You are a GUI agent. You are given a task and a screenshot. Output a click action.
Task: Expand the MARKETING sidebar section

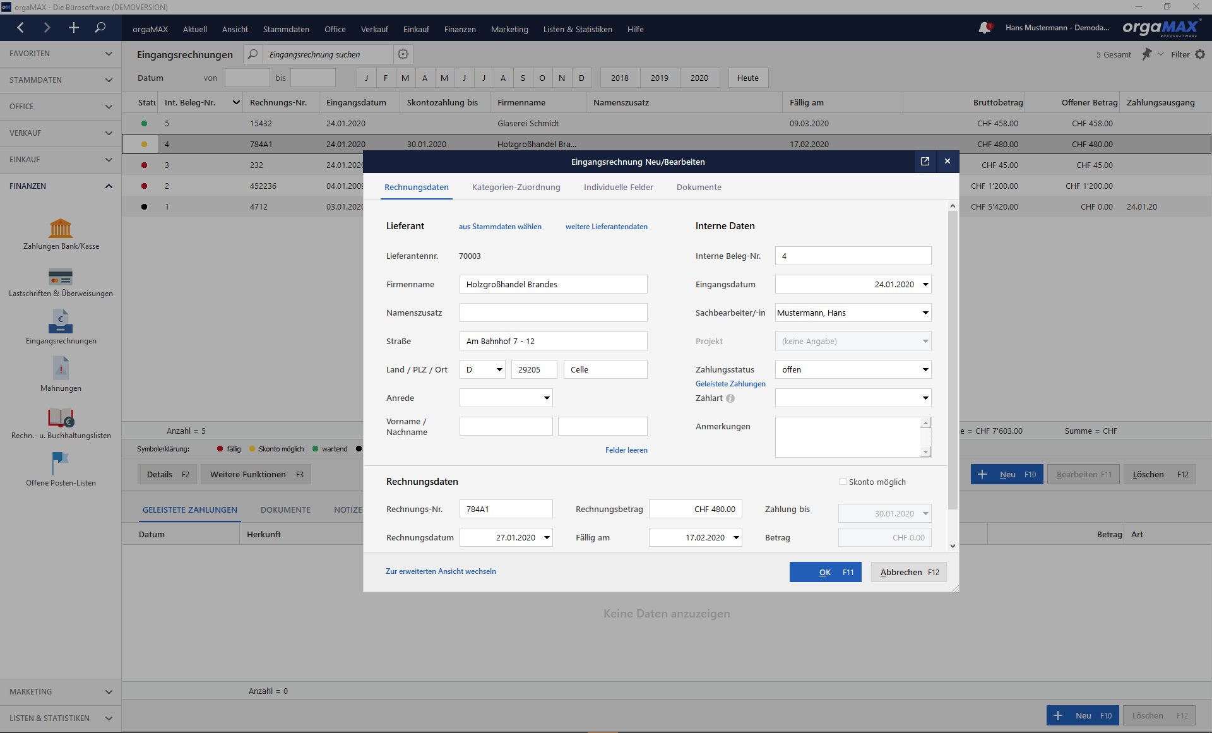pyautogui.click(x=61, y=692)
